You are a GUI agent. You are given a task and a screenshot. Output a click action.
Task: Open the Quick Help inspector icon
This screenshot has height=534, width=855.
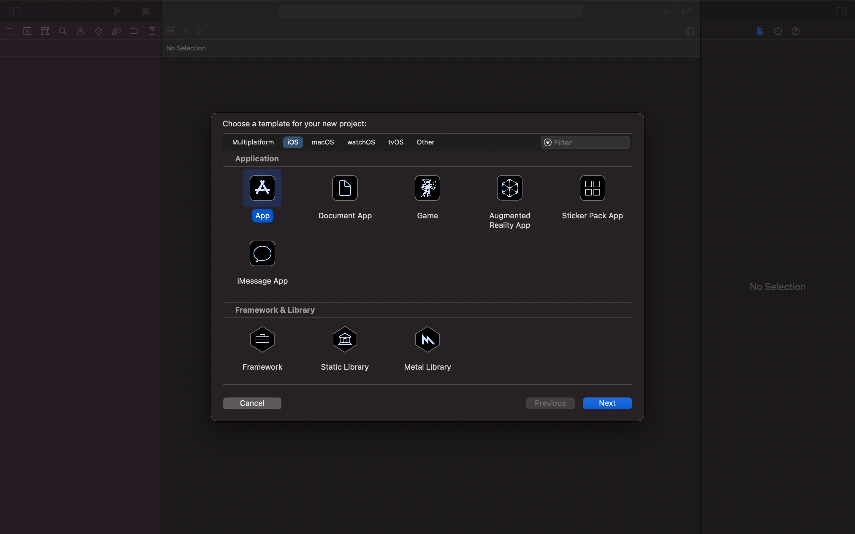[795, 31]
